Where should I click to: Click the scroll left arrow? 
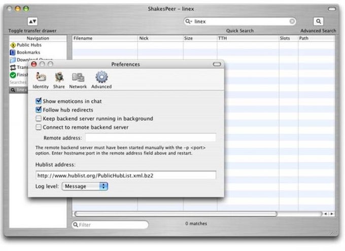click(326, 214)
